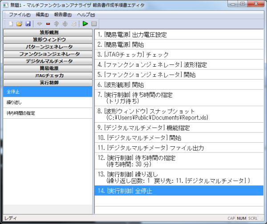Select step 8 スナップショット Report.xls

coord(179,114)
